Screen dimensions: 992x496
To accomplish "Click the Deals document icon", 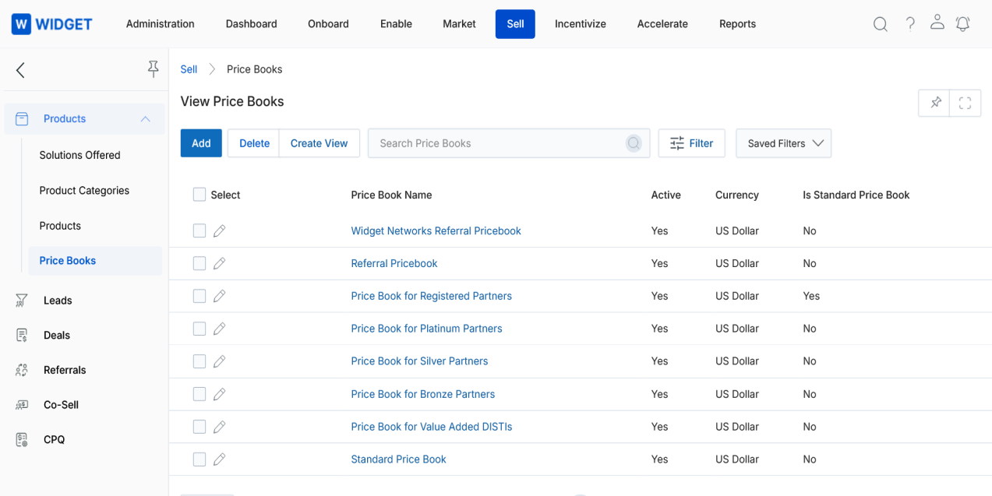I will pyautogui.click(x=22, y=335).
